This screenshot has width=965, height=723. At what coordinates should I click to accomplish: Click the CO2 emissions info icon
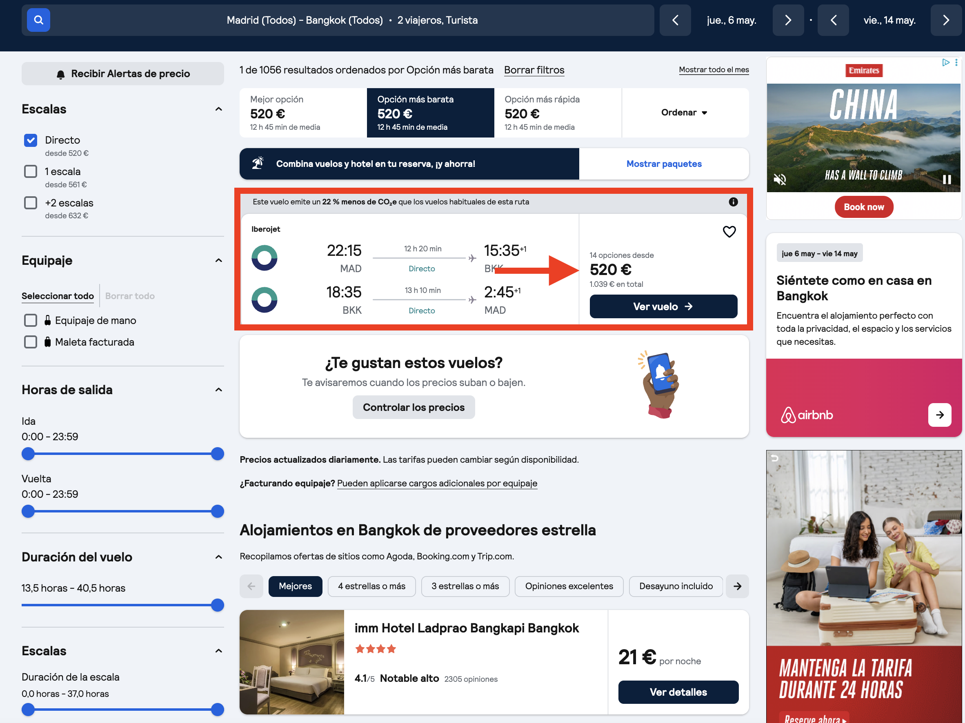[x=734, y=202]
